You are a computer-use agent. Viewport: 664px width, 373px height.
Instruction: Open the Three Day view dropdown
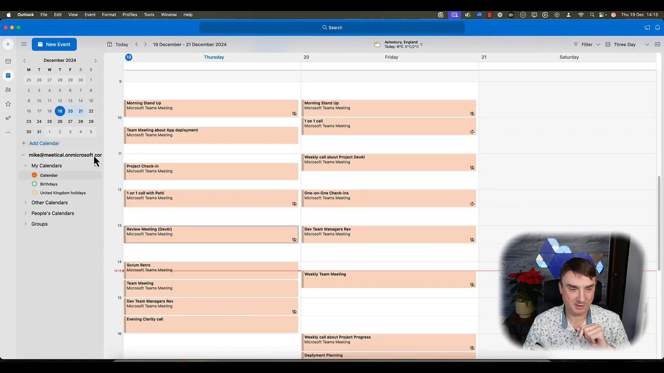coord(647,45)
